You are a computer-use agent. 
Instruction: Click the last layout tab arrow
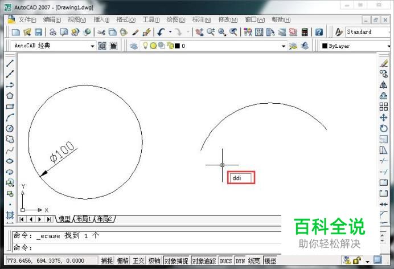coord(49,219)
